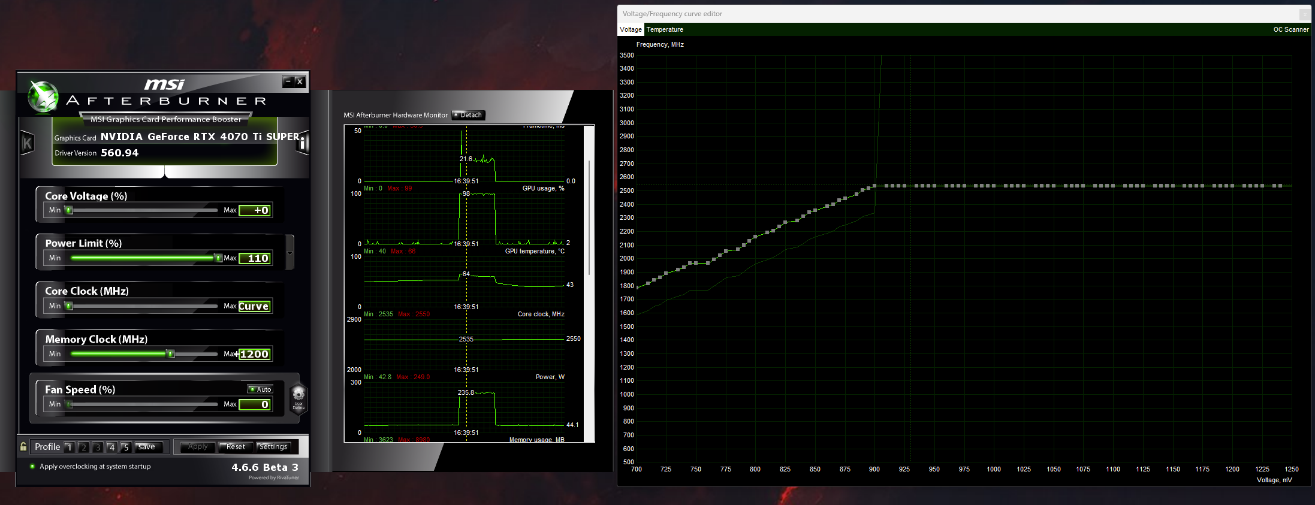This screenshot has width=1315, height=505.
Task: Click the Power Limit 110 value field
Action: click(x=255, y=258)
